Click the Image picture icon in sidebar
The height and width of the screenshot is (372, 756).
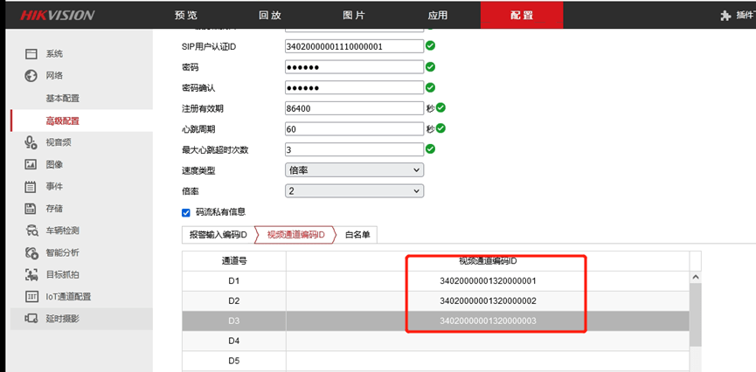(31, 165)
